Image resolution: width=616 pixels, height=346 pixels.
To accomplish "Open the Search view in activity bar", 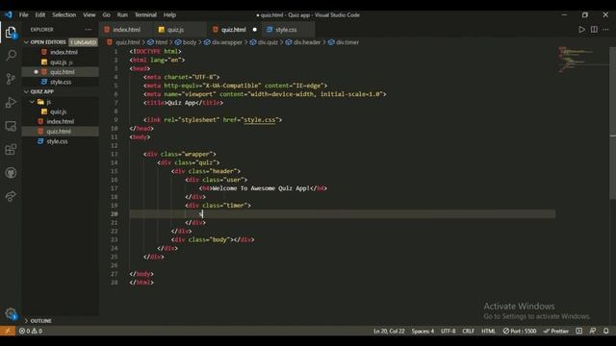I will (x=11, y=56).
